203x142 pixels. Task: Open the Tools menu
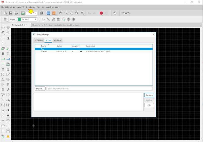[25, 7]
